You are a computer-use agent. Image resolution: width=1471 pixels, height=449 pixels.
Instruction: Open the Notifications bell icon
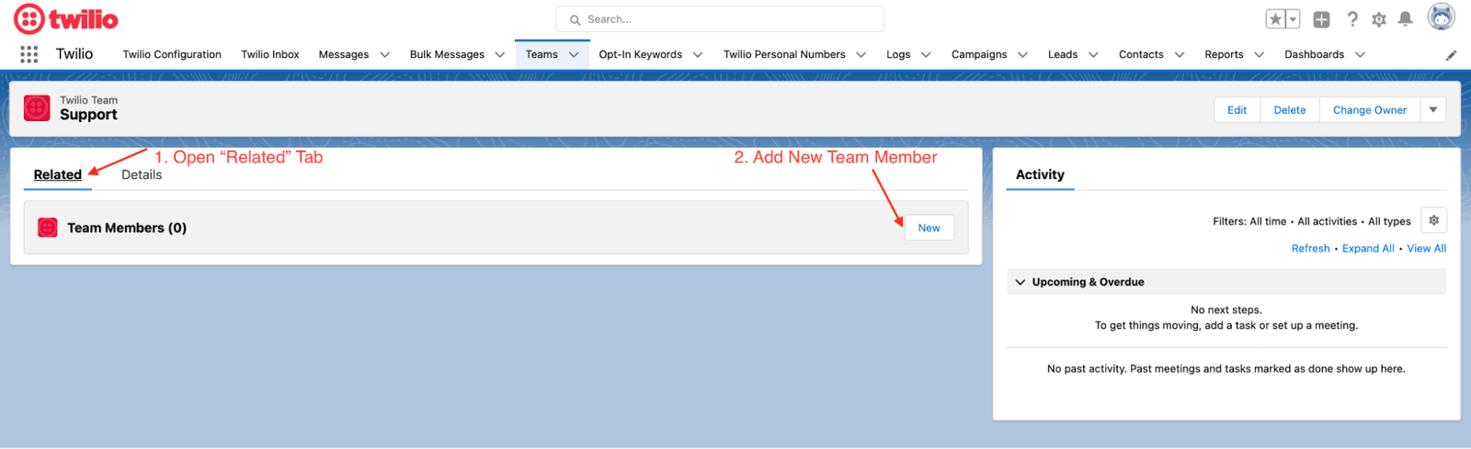[1405, 19]
